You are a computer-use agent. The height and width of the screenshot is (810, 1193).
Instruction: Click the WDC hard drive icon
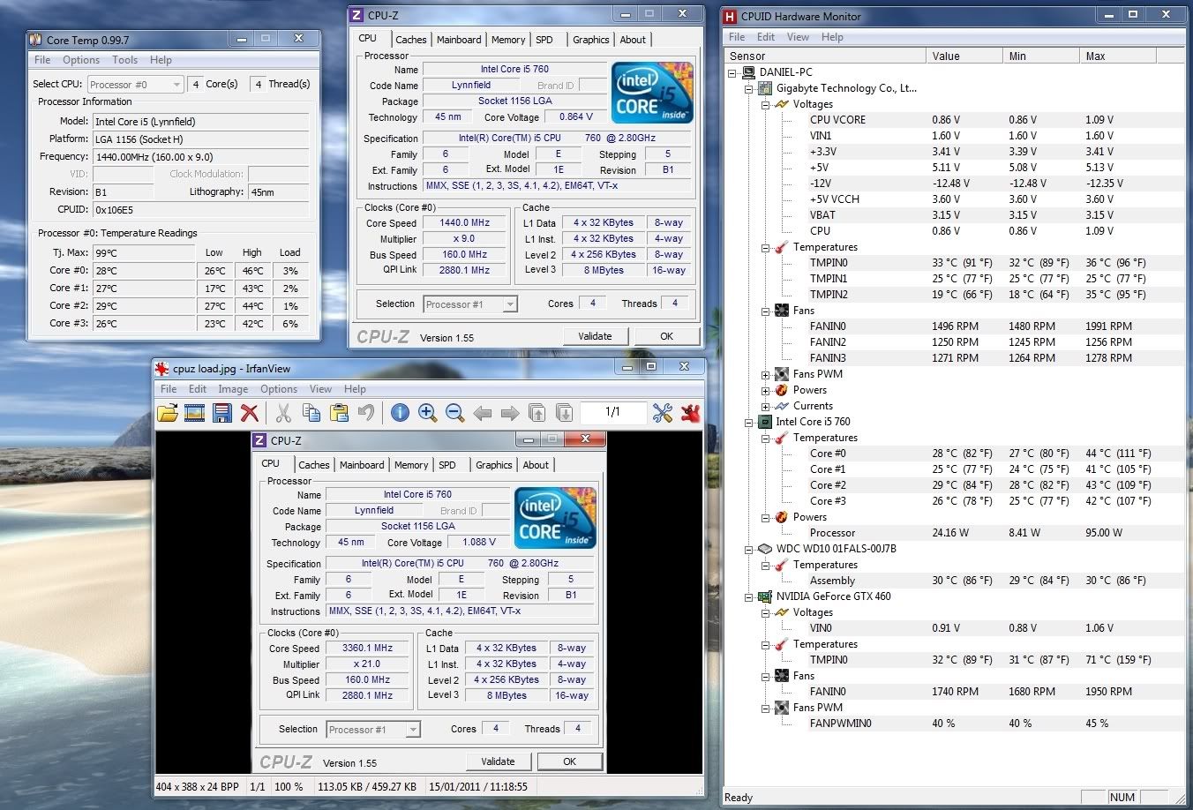[x=765, y=549]
